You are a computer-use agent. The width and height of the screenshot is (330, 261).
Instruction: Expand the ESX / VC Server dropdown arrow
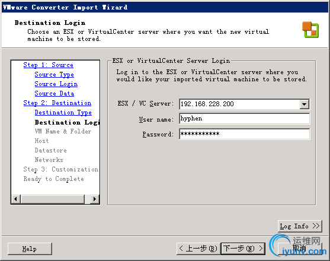(304, 104)
